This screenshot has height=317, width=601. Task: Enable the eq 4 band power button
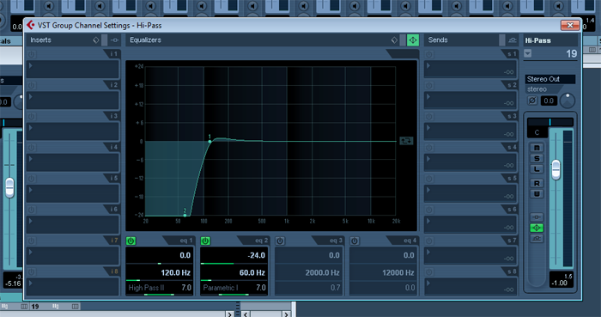(355, 241)
